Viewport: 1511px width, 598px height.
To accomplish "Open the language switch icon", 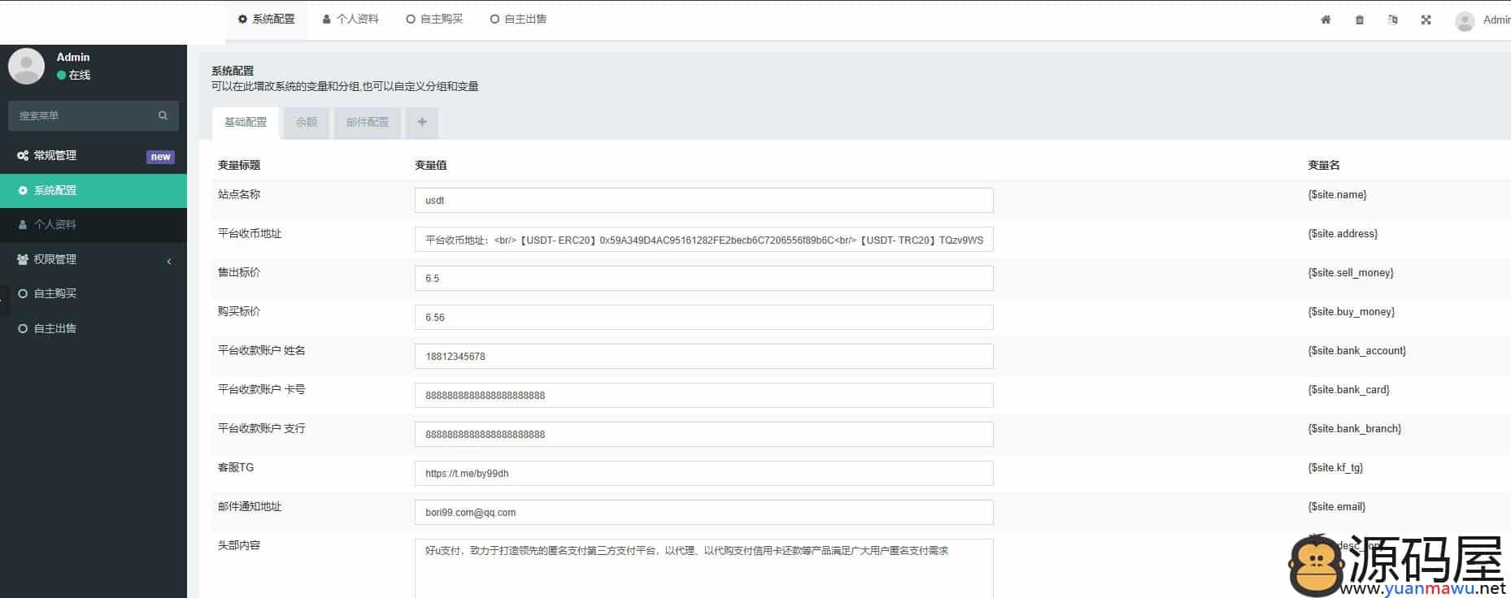I will [1393, 19].
